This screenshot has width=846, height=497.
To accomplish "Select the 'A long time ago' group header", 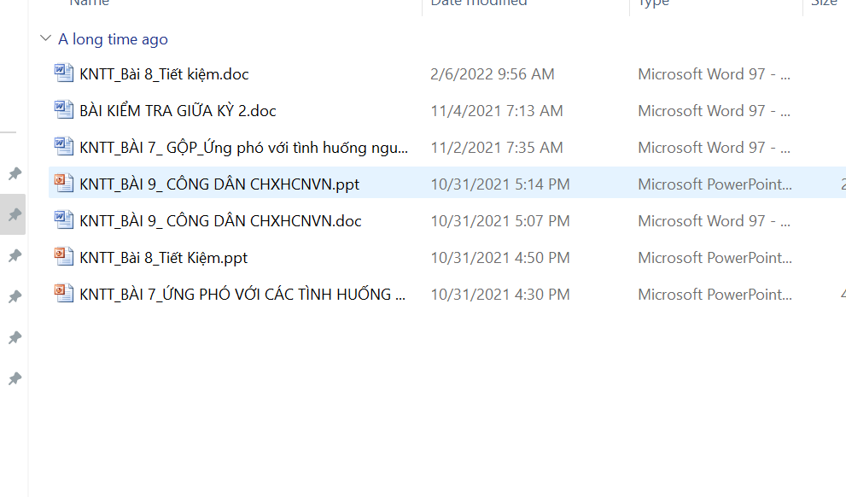I will [113, 39].
